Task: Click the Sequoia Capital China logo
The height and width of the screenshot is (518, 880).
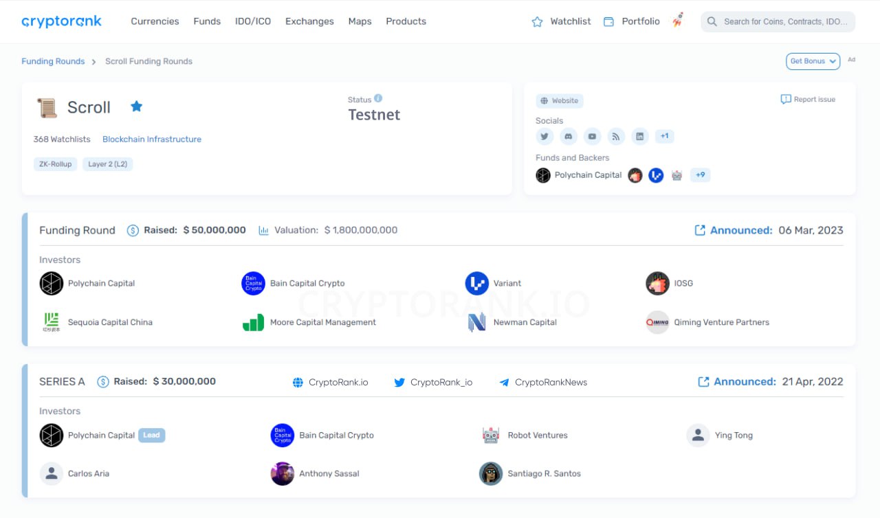Action: click(x=52, y=322)
